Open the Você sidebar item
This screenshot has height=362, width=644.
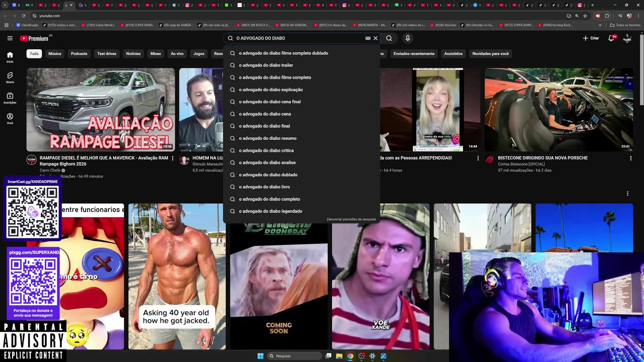(x=10, y=119)
